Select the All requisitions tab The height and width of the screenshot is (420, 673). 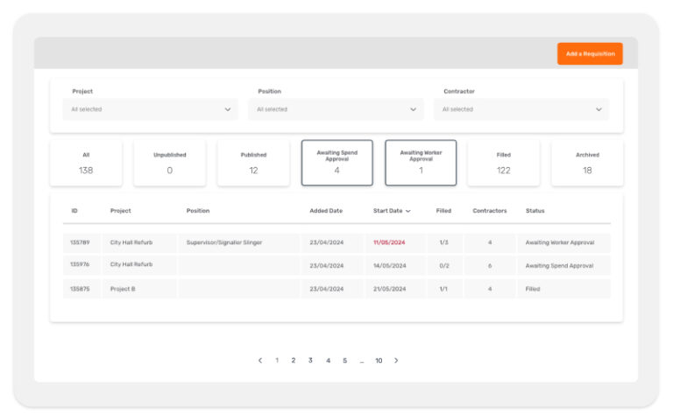(86, 163)
